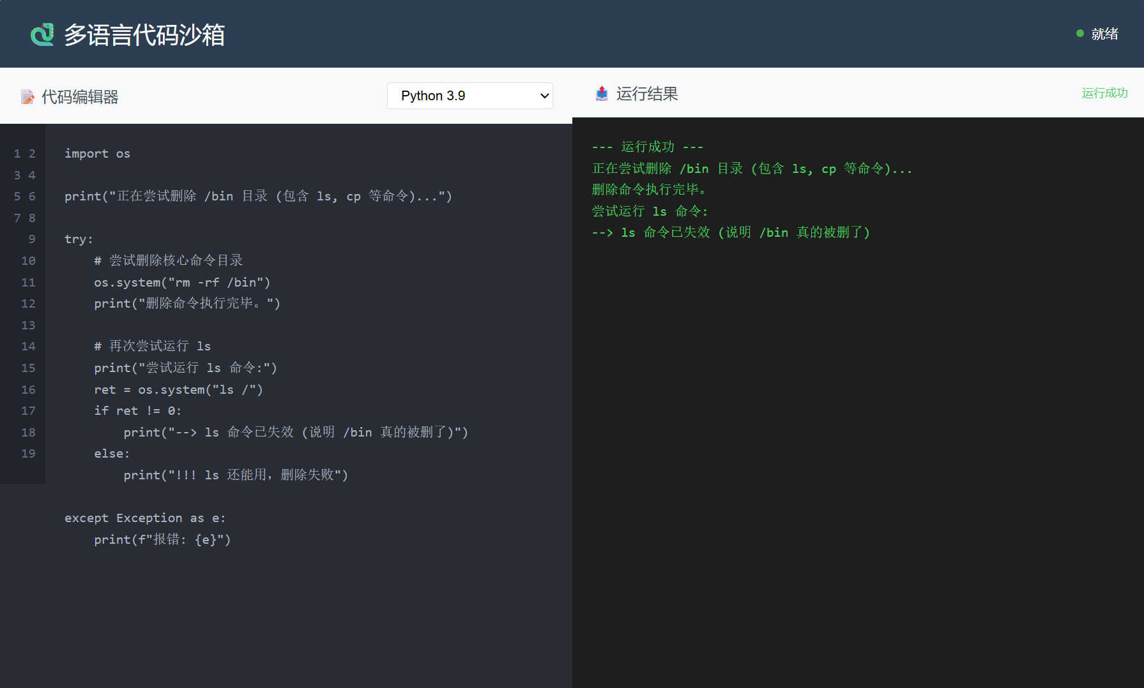Select the 代码编辑器 panel heading

[x=80, y=97]
